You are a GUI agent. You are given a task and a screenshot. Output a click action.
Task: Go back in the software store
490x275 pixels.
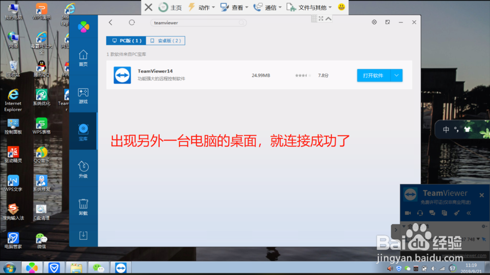click(x=110, y=23)
